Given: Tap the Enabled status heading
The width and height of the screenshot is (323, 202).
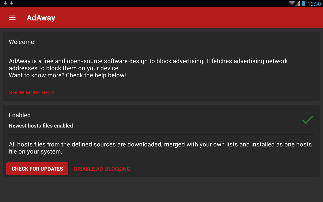Looking at the screenshot, I should pyautogui.click(x=20, y=115).
